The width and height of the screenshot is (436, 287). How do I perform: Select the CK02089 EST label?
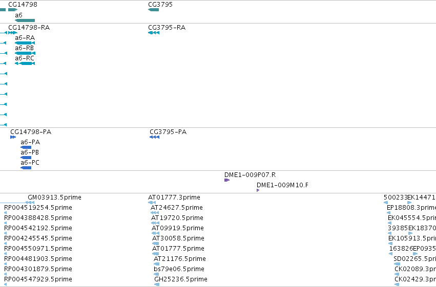tap(415, 269)
